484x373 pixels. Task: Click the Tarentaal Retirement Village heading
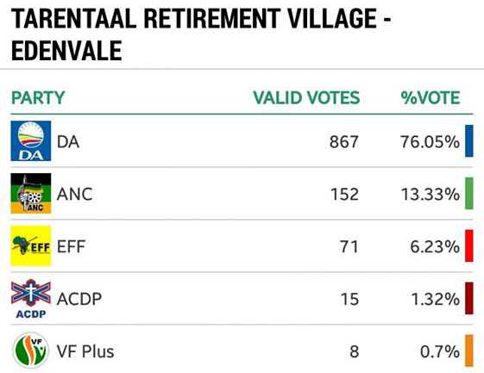pyautogui.click(x=201, y=34)
